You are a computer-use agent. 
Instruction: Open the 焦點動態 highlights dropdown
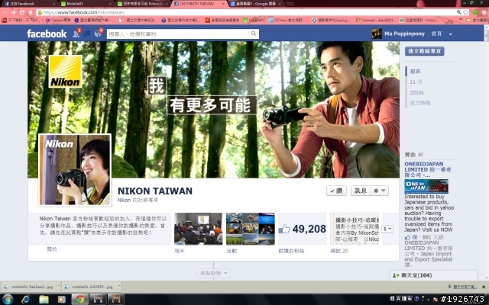point(214,273)
